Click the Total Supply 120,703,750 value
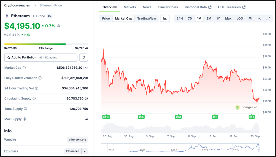 pyautogui.click(x=79, y=109)
